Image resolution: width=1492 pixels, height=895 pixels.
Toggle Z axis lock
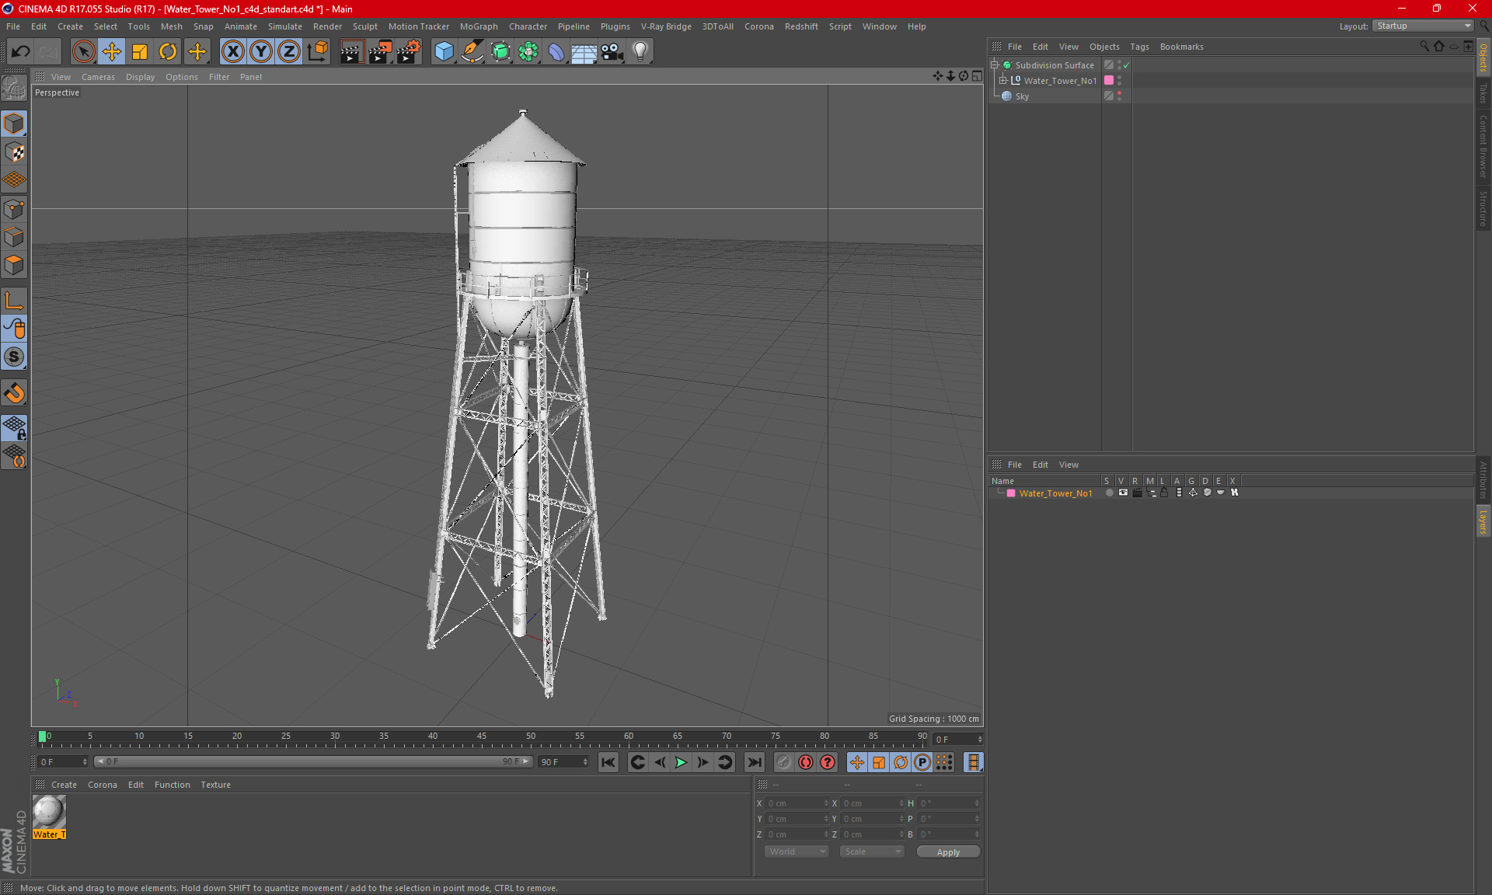pos(289,52)
